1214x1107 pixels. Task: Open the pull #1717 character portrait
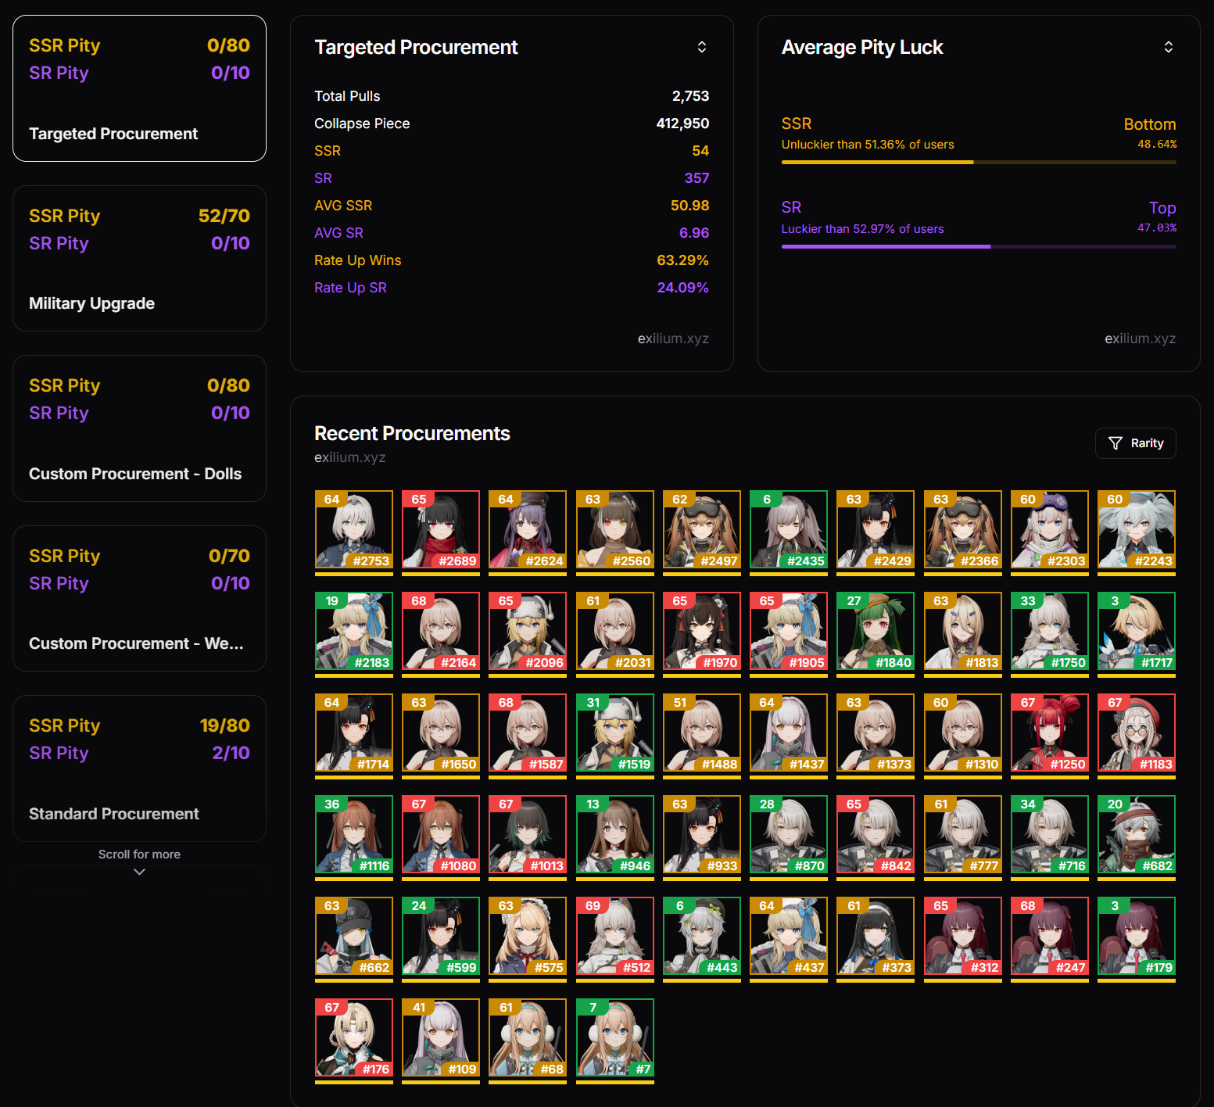click(x=1137, y=631)
